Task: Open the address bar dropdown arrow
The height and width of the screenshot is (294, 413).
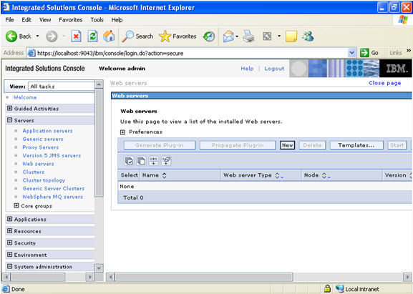Action: point(351,53)
